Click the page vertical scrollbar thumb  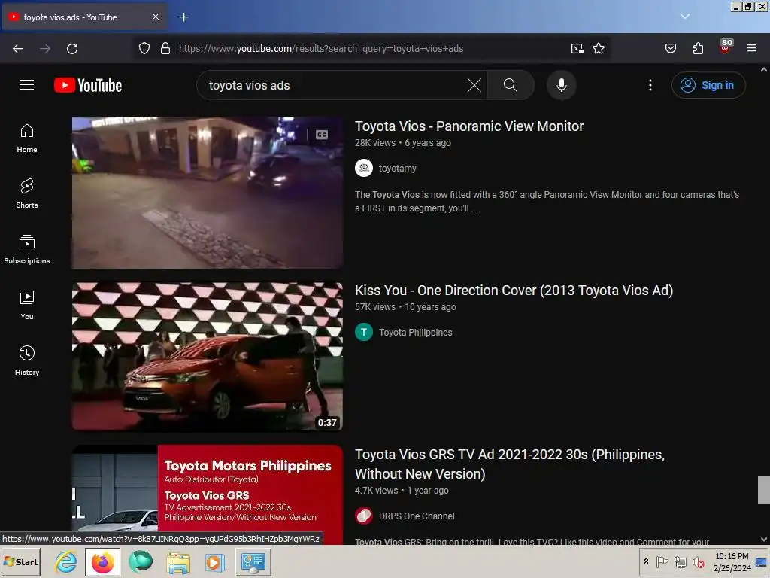[x=764, y=489]
